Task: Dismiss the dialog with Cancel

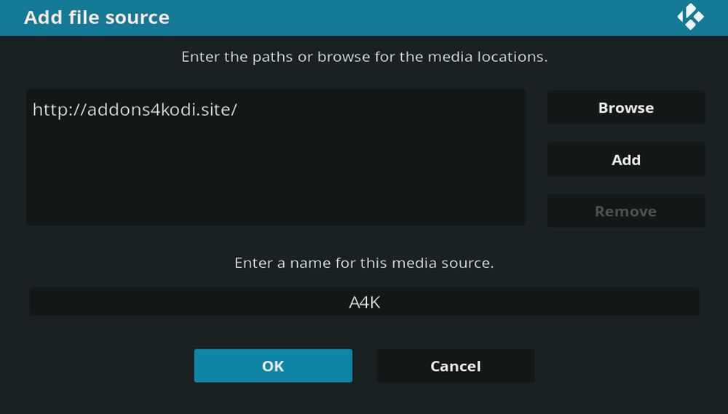Action: (x=456, y=366)
